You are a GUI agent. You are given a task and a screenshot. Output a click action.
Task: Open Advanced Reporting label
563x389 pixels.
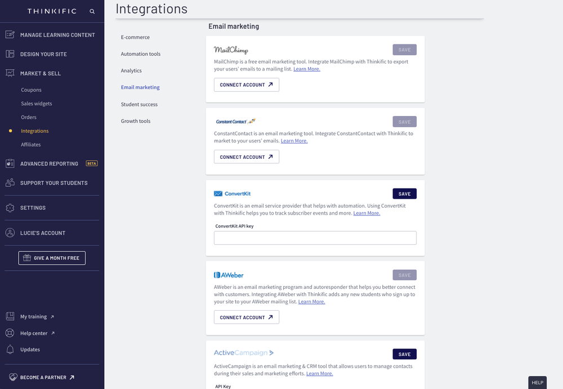click(49, 164)
